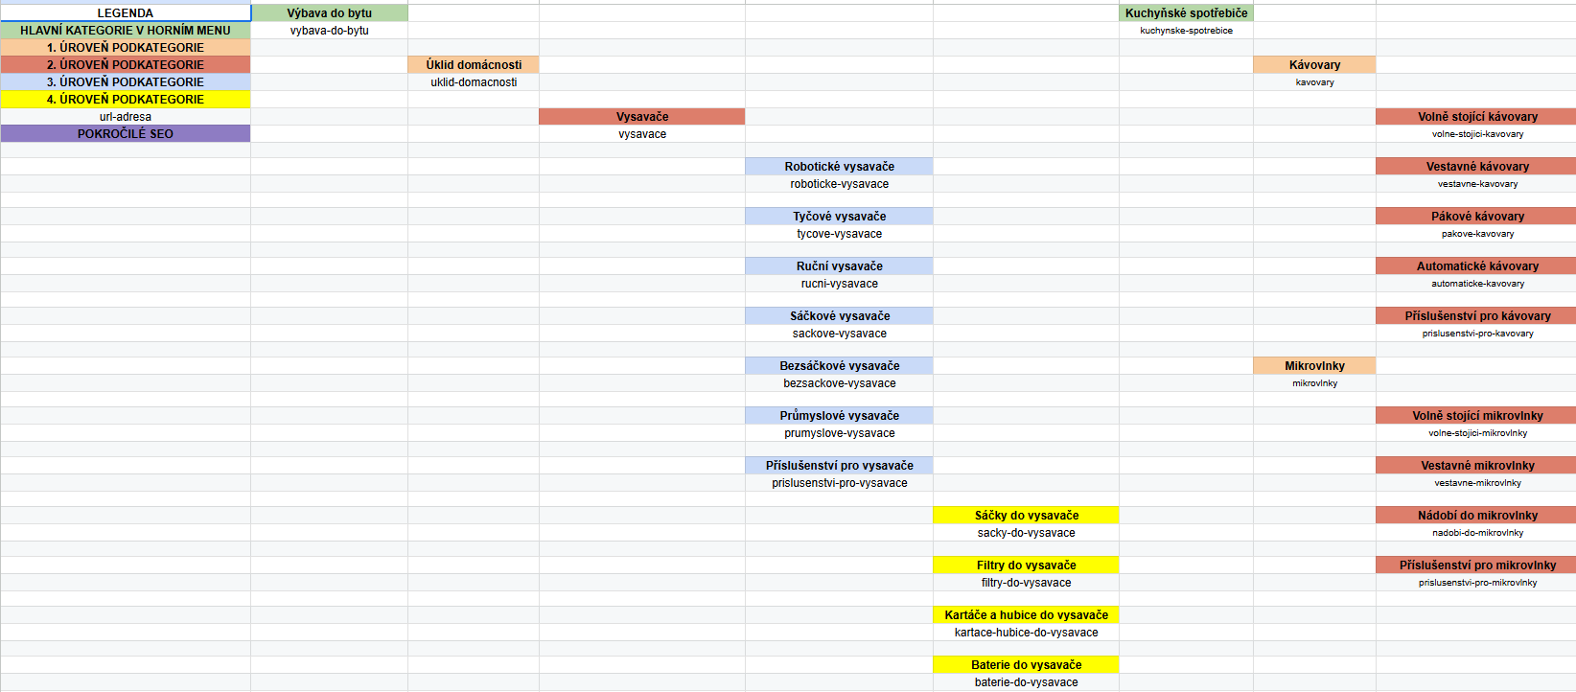Image resolution: width=1576 pixels, height=692 pixels.
Task: Click the baterie-do-vysavace url cell
Action: point(1026,682)
